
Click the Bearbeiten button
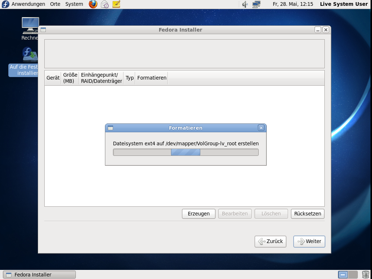[235, 214]
